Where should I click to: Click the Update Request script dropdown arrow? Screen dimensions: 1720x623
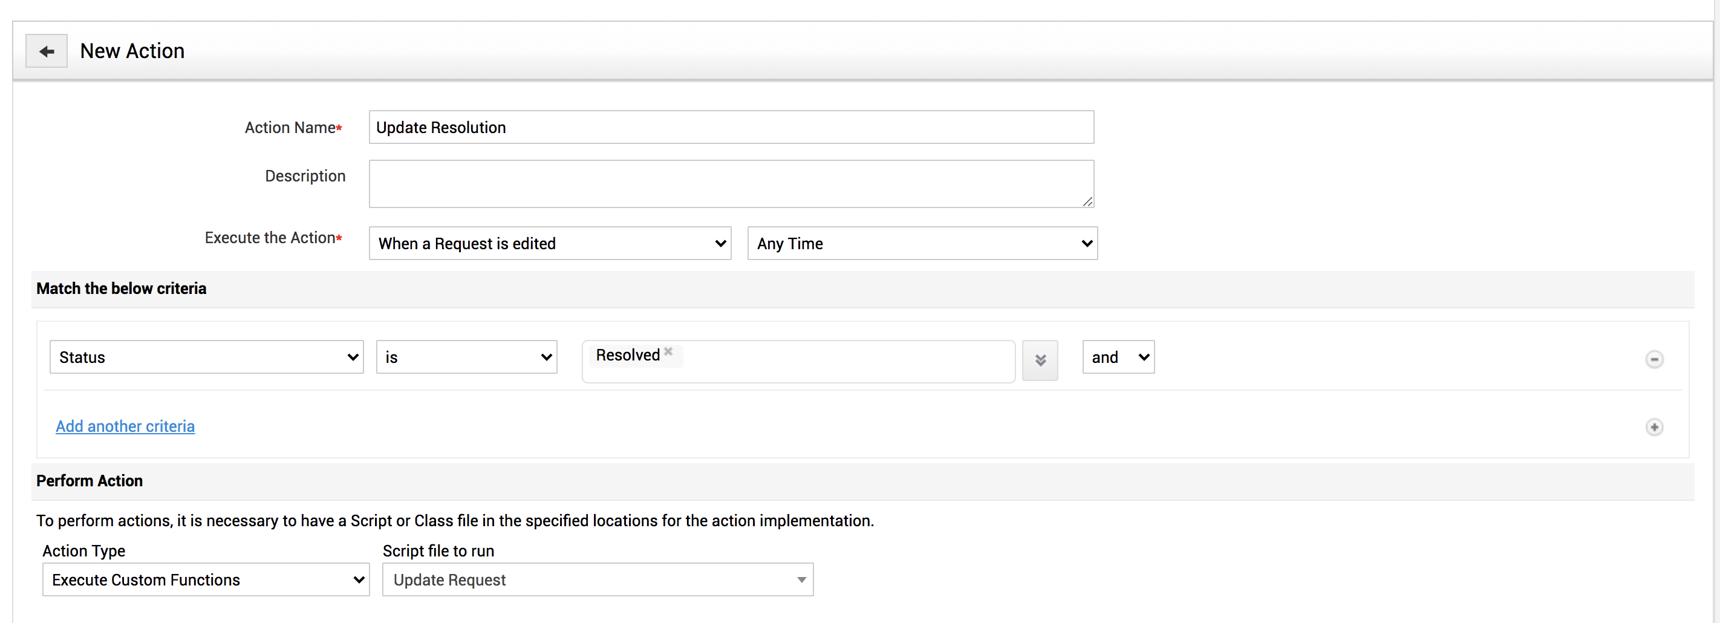(x=801, y=579)
